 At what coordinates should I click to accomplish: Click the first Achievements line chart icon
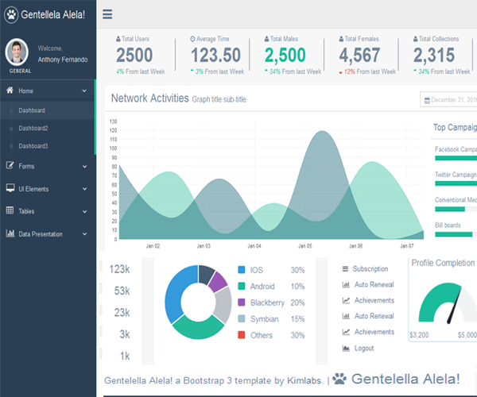point(346,300)
